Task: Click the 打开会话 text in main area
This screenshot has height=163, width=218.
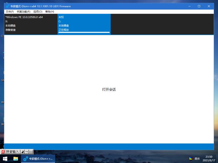Action: (x=109, y=89)
